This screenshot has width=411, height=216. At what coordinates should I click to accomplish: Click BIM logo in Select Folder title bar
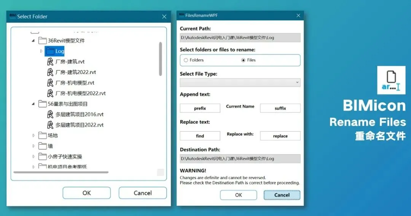[13, 16]
